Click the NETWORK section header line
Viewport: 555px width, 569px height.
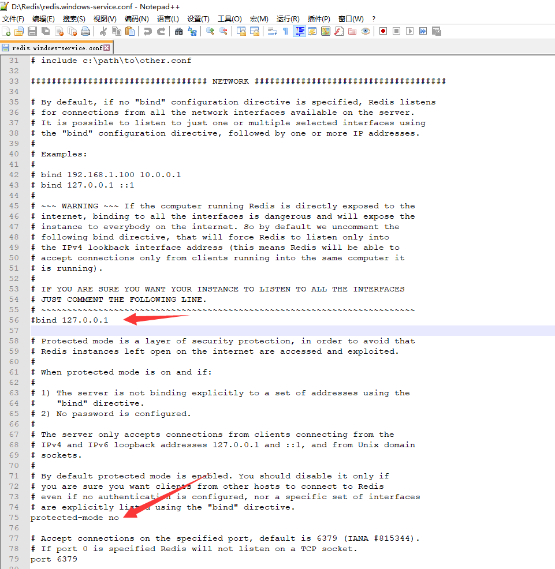239,81
